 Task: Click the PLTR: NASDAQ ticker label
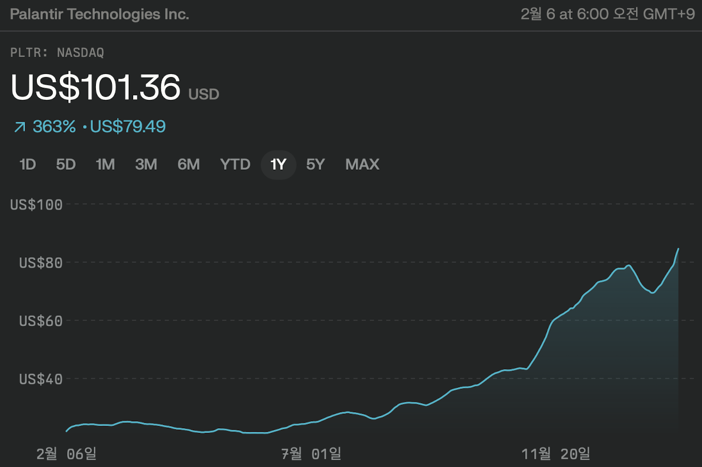coord(57,53)
